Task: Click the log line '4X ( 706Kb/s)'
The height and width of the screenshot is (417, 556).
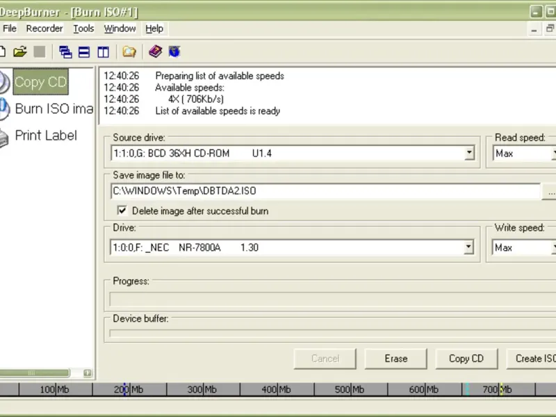Action: (x=196, y=99)
